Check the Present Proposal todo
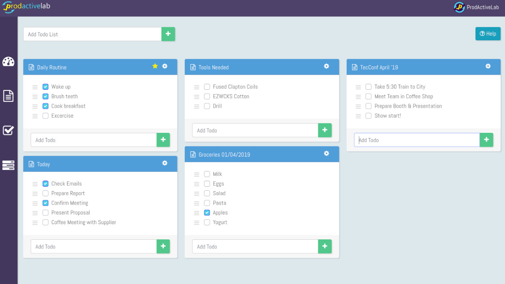Image resolution: width=505 pixels, height=284 pixels. tap(45, 213)
